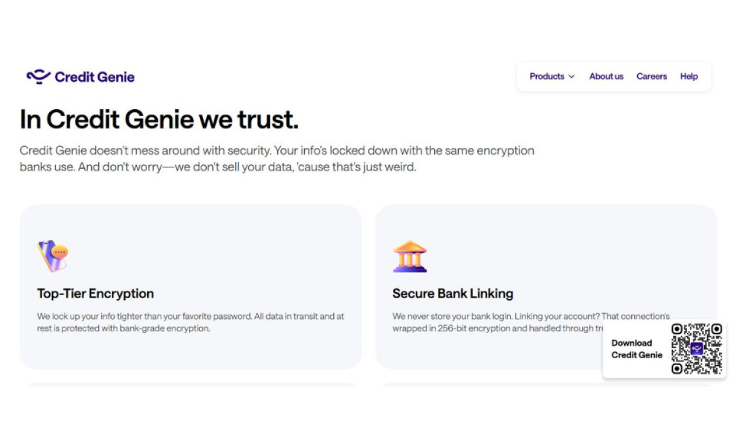Click the Download Credit Genie label
Image resolution: width=736 pixels, height=446 pixels.
tap(636, 349)
